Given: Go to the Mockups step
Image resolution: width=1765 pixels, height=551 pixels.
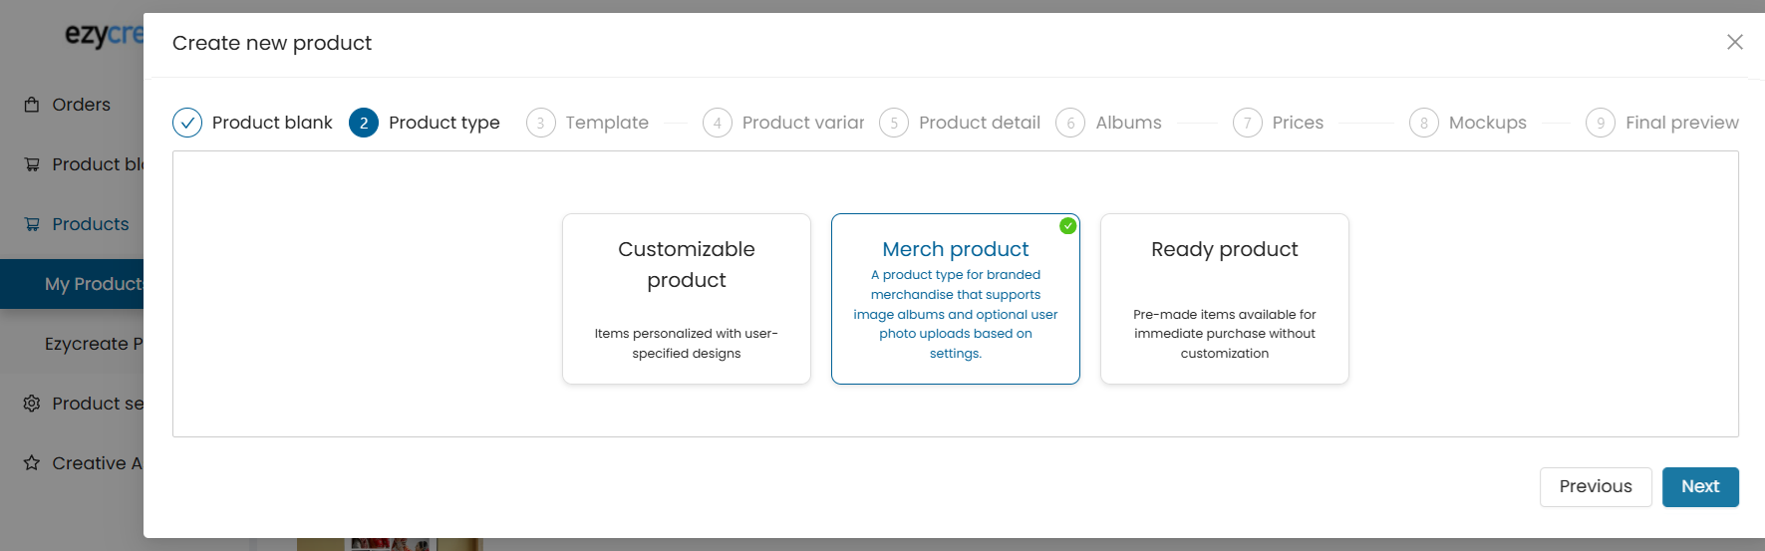Looking at the screenshot, I should point(1468,123).
